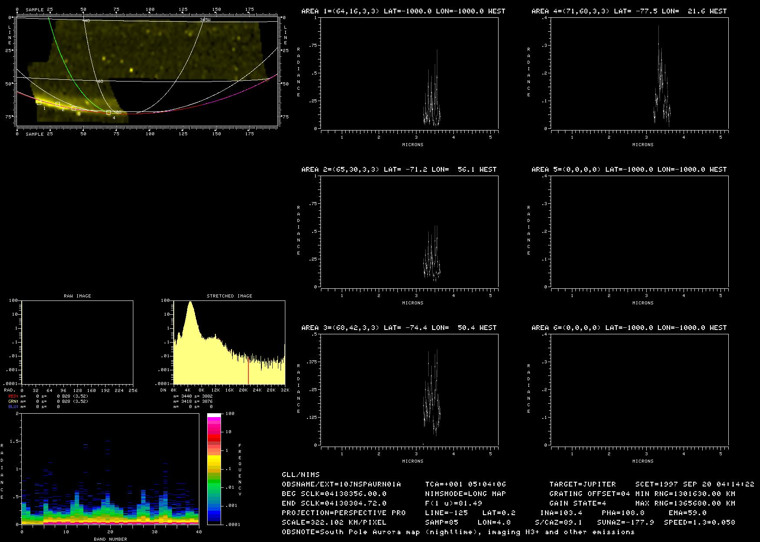Screen dimensions: 760x542
Task: Select the empty Area 5 spectrum plot
Action: point(639,231)
